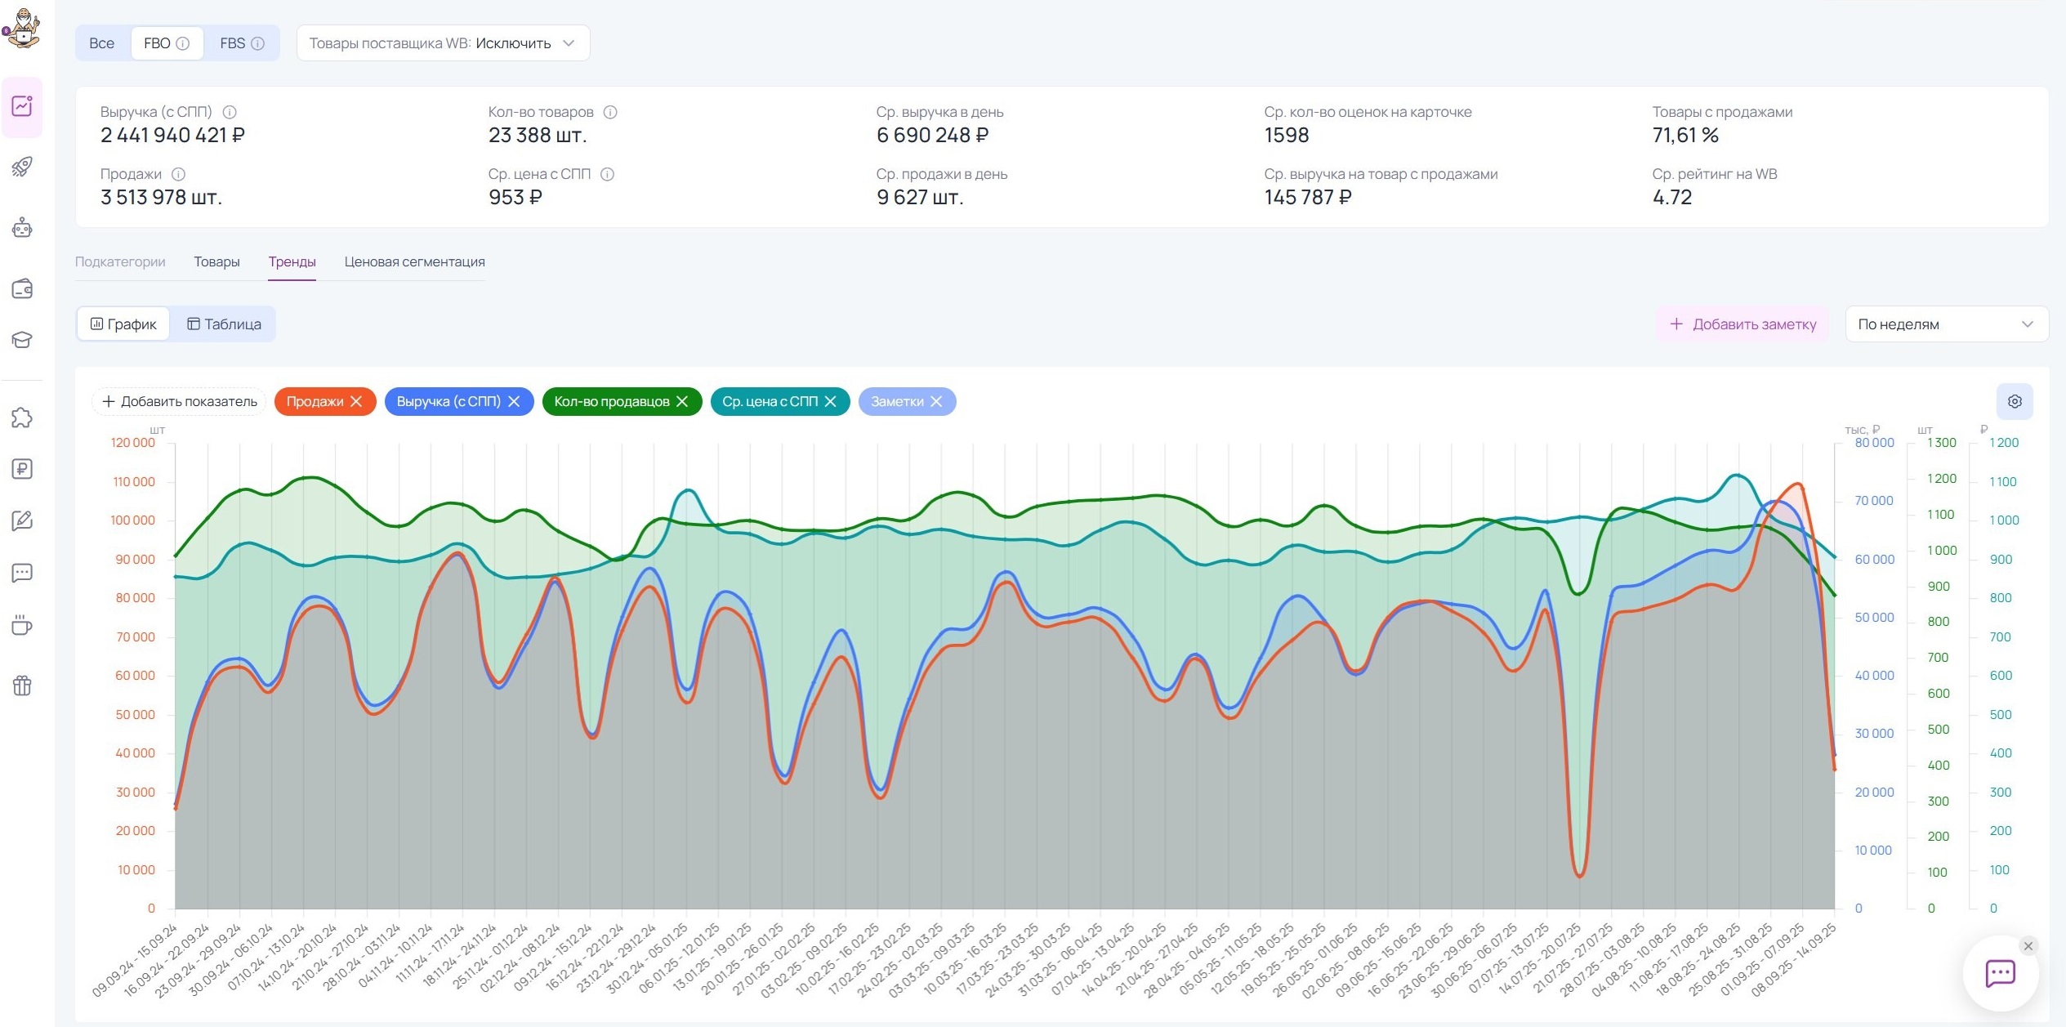The width and height of the screenshot is (2066, 1027).
Task: Click the robot assistant sidebar icon
Action: tap(22, 228)
